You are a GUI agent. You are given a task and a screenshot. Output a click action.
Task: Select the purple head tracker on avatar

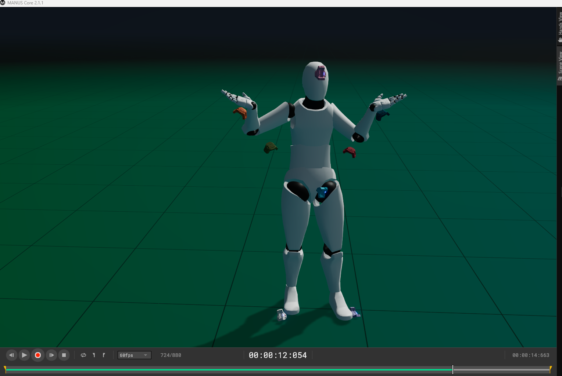(x=321, y=73)
